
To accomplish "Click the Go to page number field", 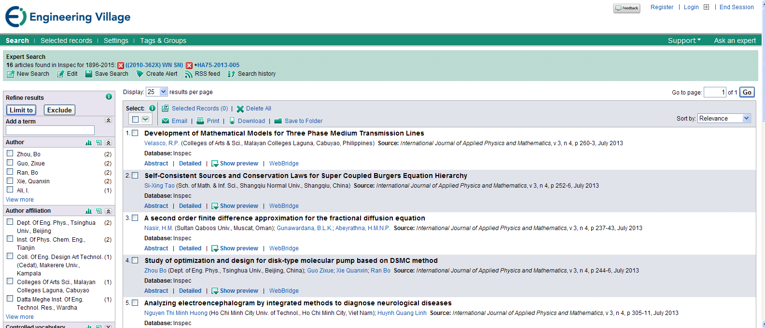I will pos(715,92).
